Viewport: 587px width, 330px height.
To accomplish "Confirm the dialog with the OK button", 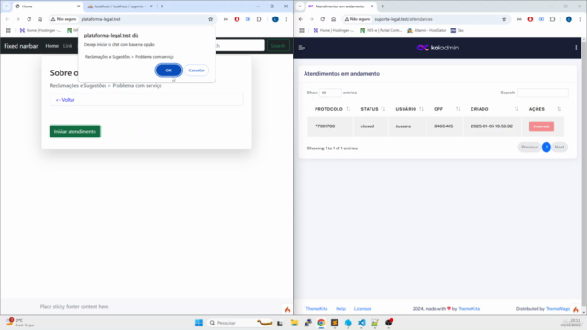I will (169, 71).
